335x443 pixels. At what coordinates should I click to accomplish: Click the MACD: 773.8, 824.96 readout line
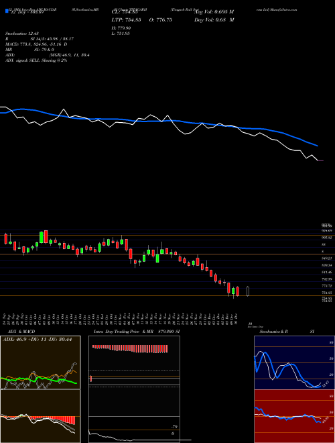tap(36, 44)
